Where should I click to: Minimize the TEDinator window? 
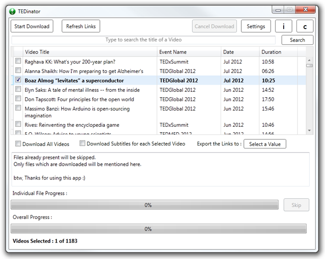tap(277, 9)
